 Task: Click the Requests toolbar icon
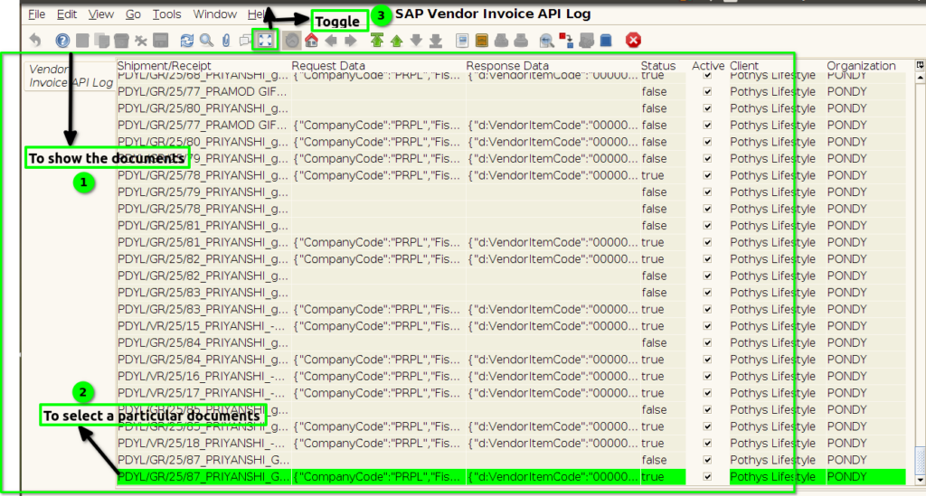(586, 40)
